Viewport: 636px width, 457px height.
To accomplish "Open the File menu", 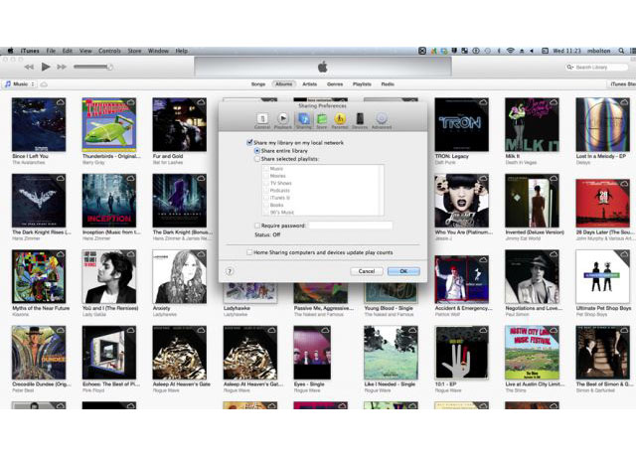I will click(x=51, y=51).
